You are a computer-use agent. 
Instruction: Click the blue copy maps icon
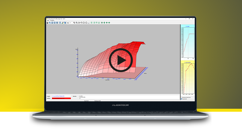tap(50, 23)
